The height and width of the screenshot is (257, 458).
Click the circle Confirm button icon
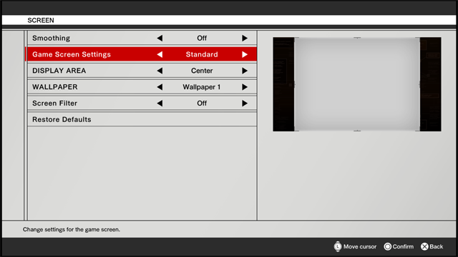[x=388, y=246]
